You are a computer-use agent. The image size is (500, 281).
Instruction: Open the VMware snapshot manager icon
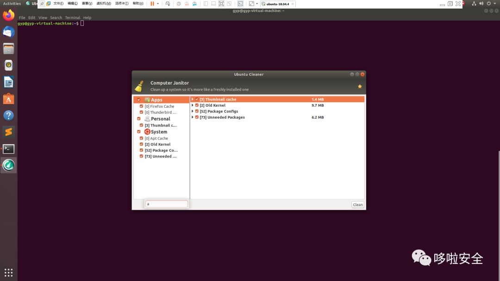[194, 4]
